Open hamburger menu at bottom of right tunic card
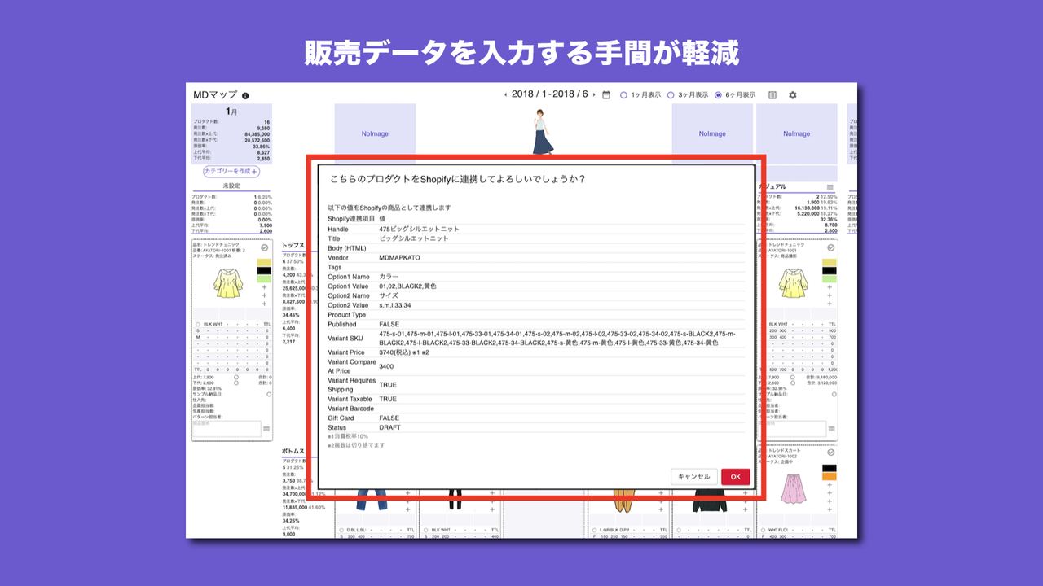Viewport: 1043px width, 586px height. (x=830, y=429)
